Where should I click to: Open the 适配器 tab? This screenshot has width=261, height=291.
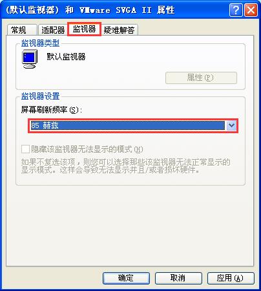click(53, 30)
